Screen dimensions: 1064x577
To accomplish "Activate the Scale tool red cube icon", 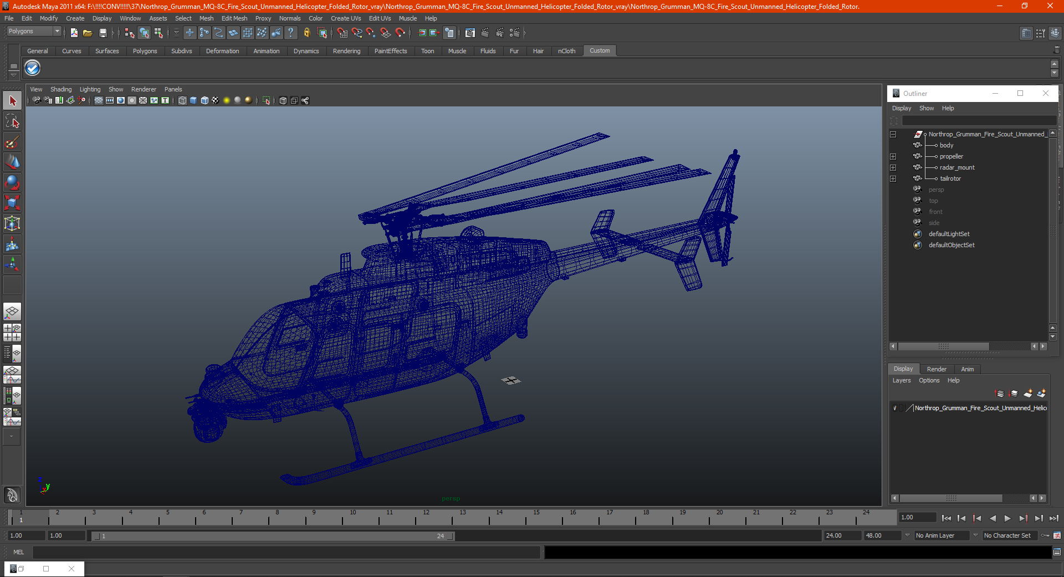I will pyautogui.click(x=12, y=203).
